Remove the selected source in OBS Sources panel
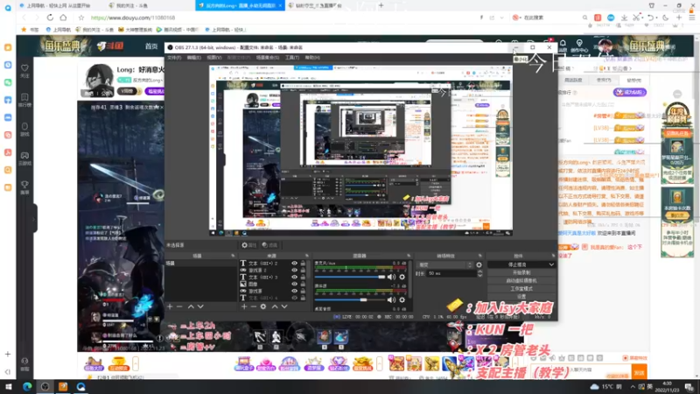The width and height of the screenshot is (700, 394). (254, 307)
